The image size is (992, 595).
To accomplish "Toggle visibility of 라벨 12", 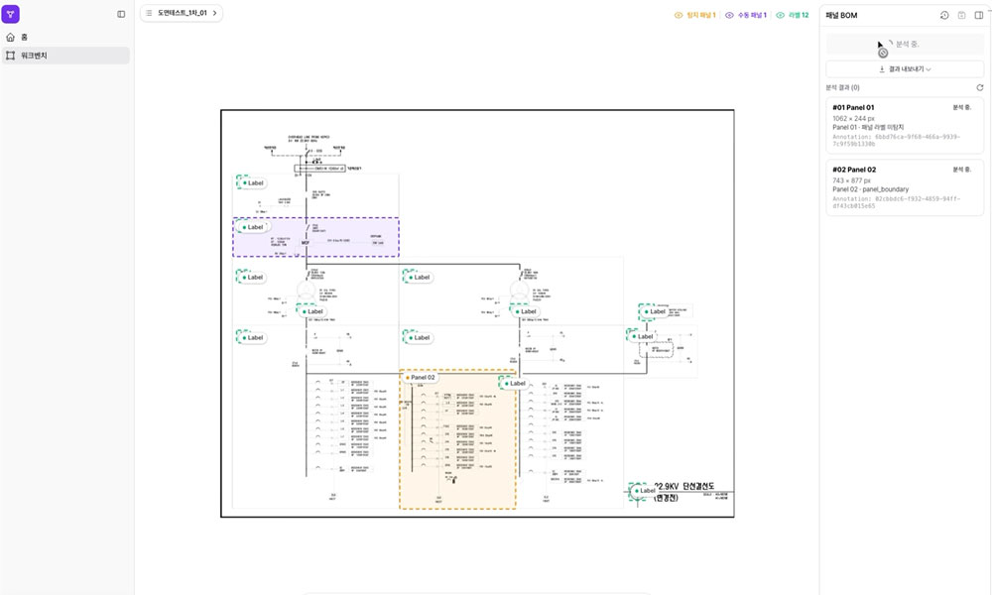I will [792, 15].
